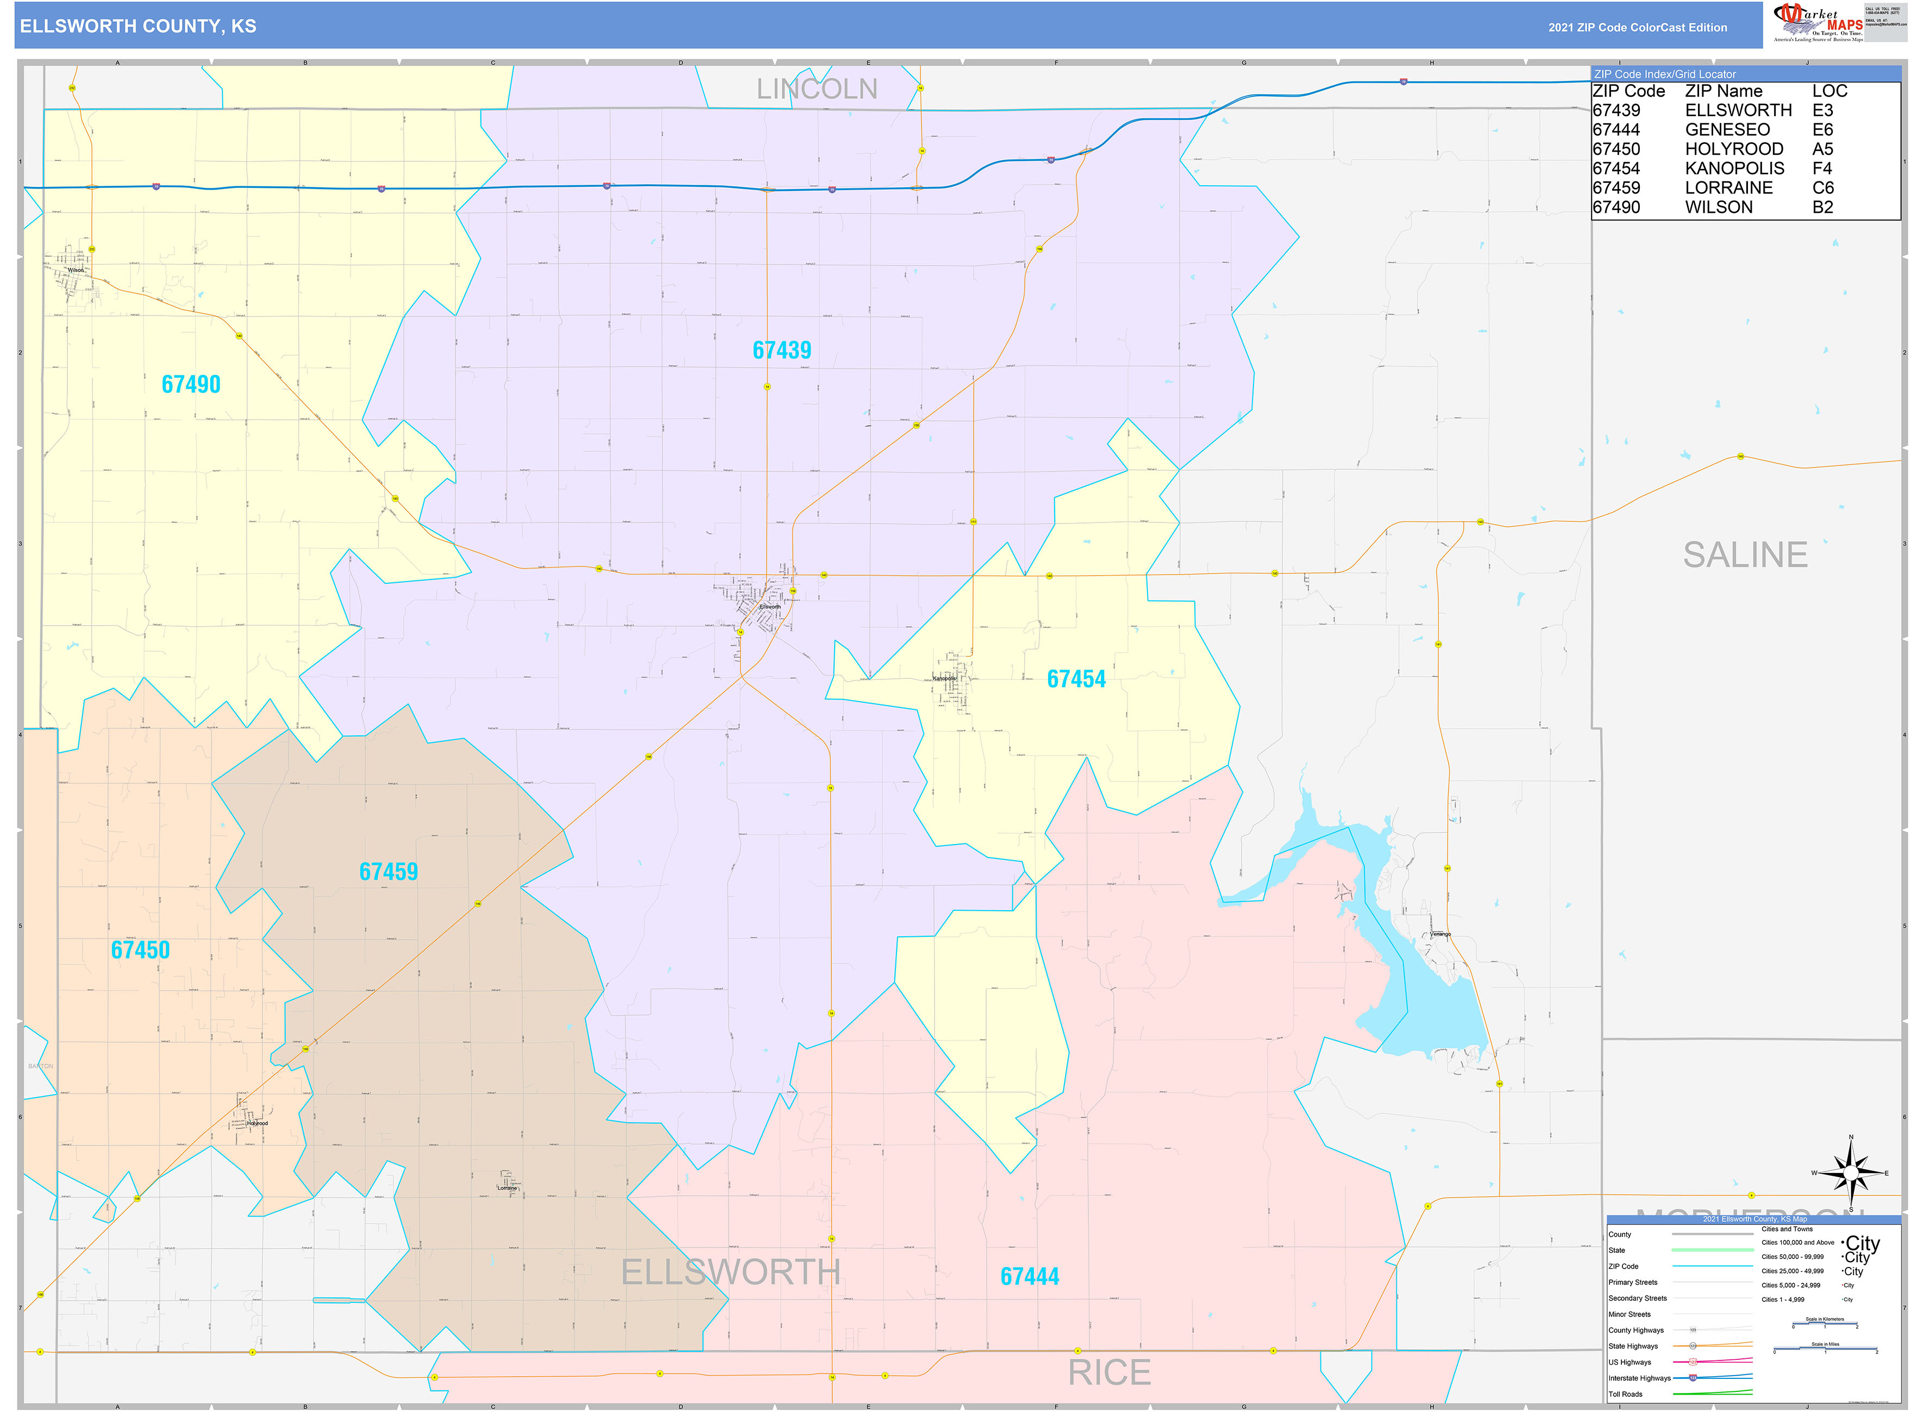
Task: Click the Scale in Miles bar
Action: point(1826,1349)
